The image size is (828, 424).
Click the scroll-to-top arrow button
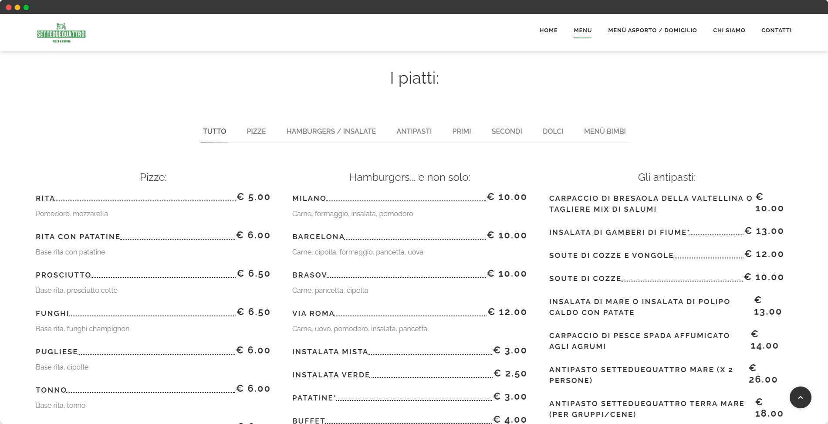click(800, 397)
